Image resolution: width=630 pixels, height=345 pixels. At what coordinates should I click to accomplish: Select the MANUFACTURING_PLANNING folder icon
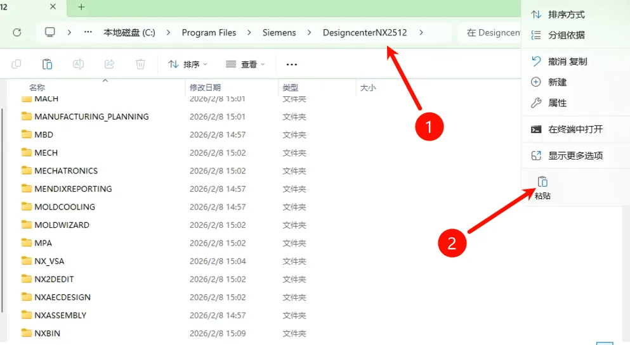point(27,116)
